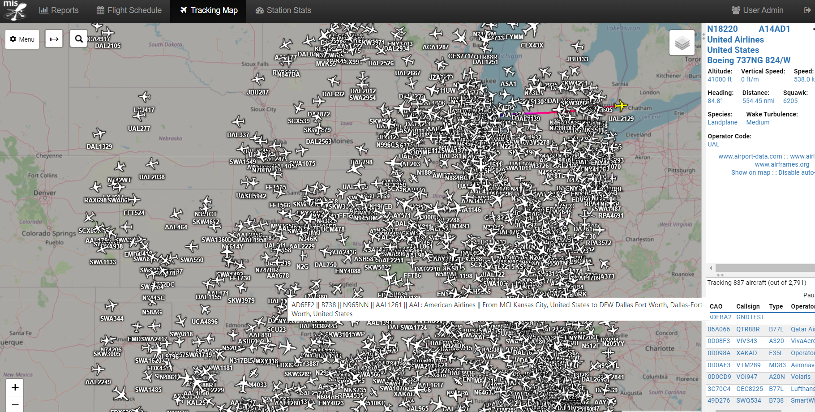The width and height of the screenshot is (815, 412).
Task: Click the United Airlines operator name
Action: coord(735,39)
